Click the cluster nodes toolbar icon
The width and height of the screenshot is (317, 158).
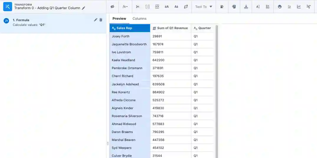click(x=308, y=6)
